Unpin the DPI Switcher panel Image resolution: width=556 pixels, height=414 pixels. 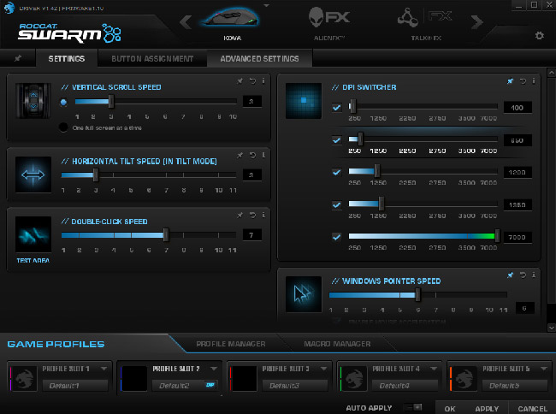[511, 80]
